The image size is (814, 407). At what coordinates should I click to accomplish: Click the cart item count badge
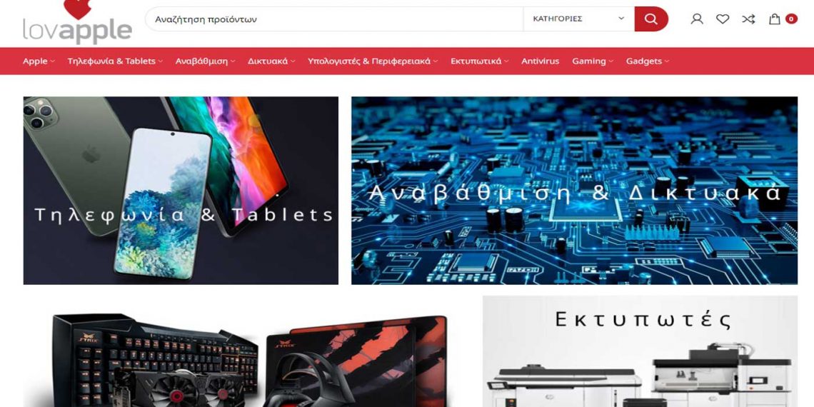click(x=791, y=19)
